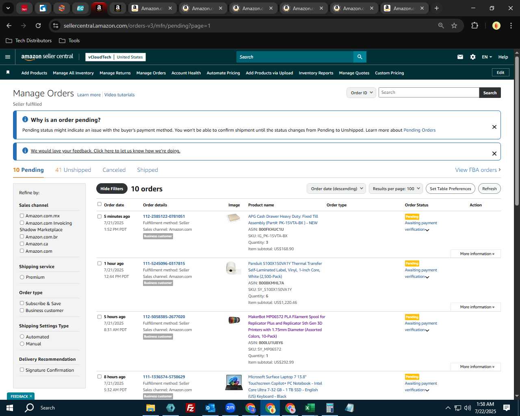Bookmark this page with the star icon
Viewport: 520px width, 416px height.
454,26
